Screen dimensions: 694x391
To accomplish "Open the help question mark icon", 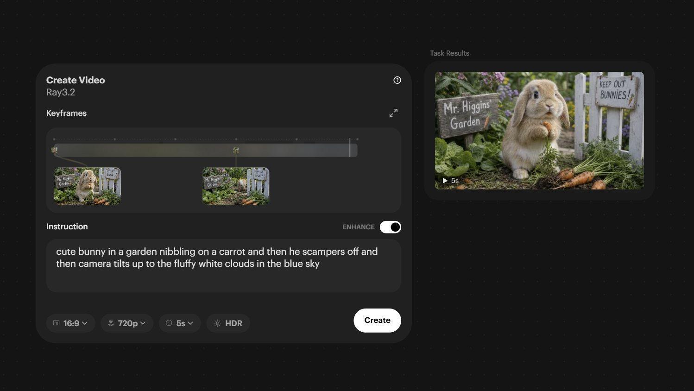I will (397, 80).
